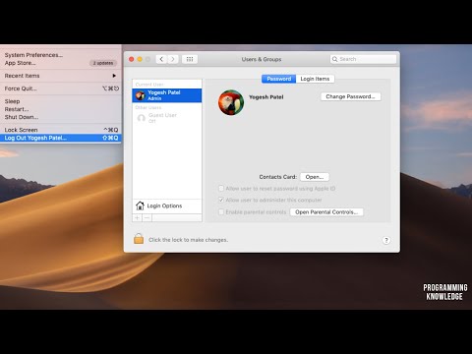Click the minus button to remove user

pyautogui.click(x=147, y=218)
